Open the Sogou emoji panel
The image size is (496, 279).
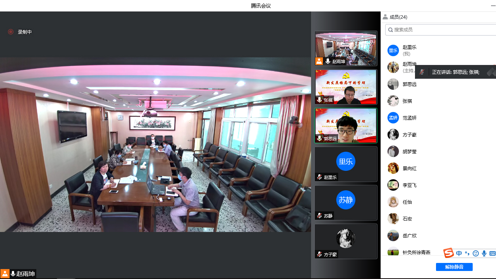point(475,253)
